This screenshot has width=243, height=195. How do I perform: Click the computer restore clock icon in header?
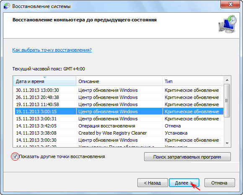227,24
